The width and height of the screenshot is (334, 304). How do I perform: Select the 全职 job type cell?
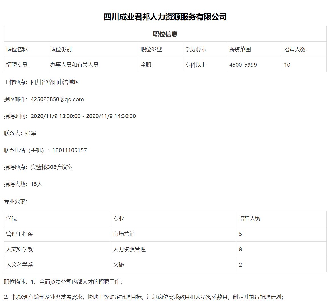pos(146,65)
